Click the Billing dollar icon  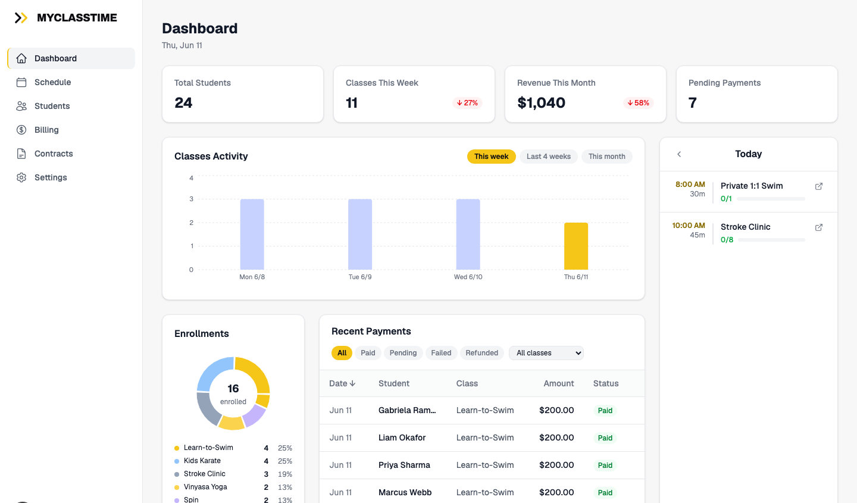[x=21, y=130]
